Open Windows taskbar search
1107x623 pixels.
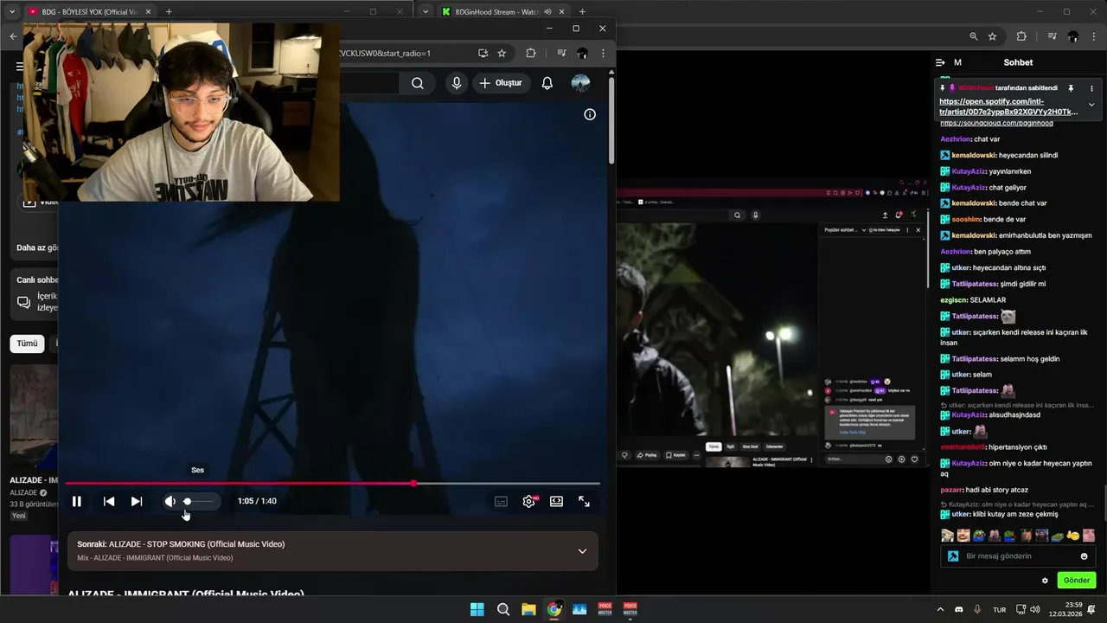(503, 609)
